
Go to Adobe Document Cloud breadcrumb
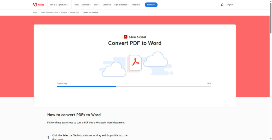click(49, 13)
